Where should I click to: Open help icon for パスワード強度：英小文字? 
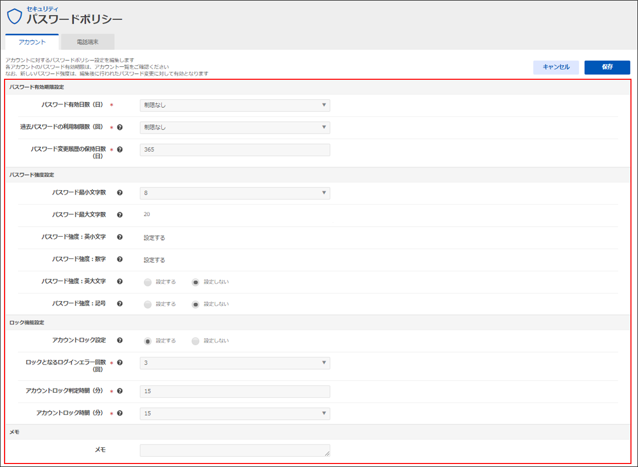pos(120,237)
